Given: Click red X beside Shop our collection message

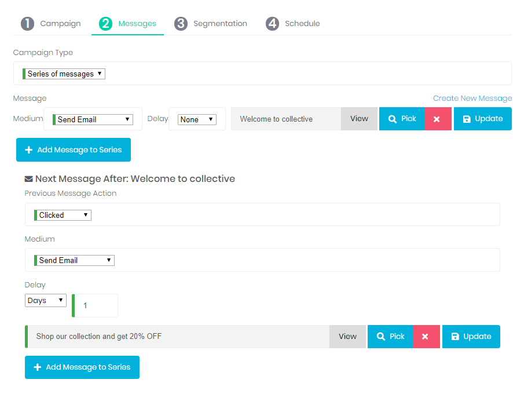Looking at the screenshot, I should point(426,337).
